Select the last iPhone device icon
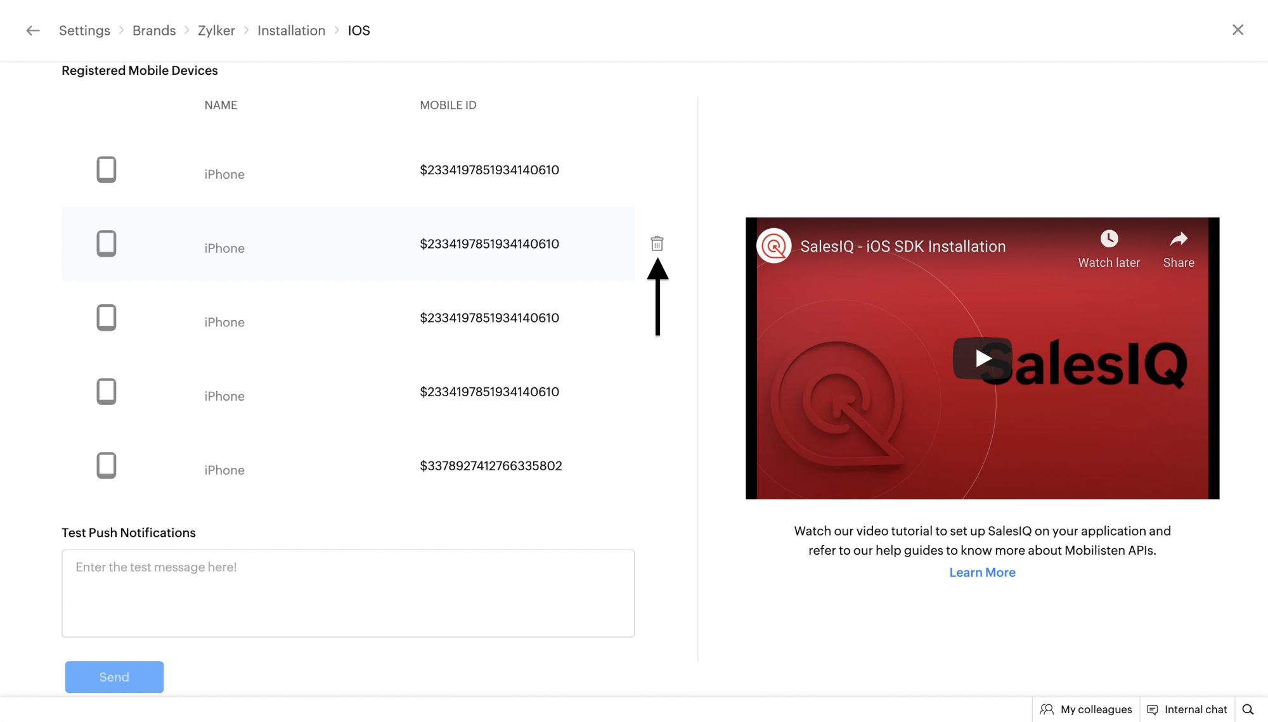The height and width of the screenshot is (722, 1268). tap(106, 465)
